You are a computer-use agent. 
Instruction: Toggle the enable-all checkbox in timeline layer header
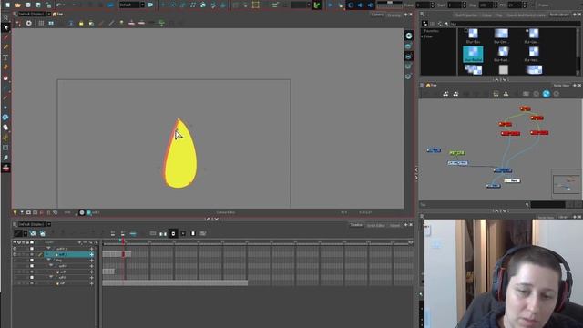click(x=32, y=242)
